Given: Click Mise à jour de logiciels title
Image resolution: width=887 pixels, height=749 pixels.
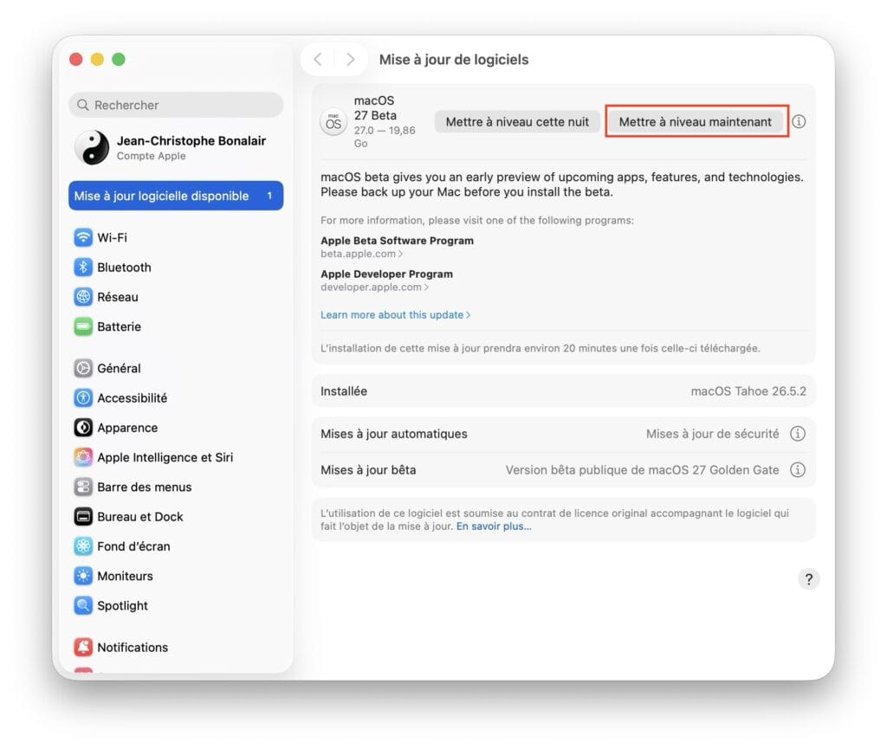Looking at the screenshot, I should tap(454, 60).
